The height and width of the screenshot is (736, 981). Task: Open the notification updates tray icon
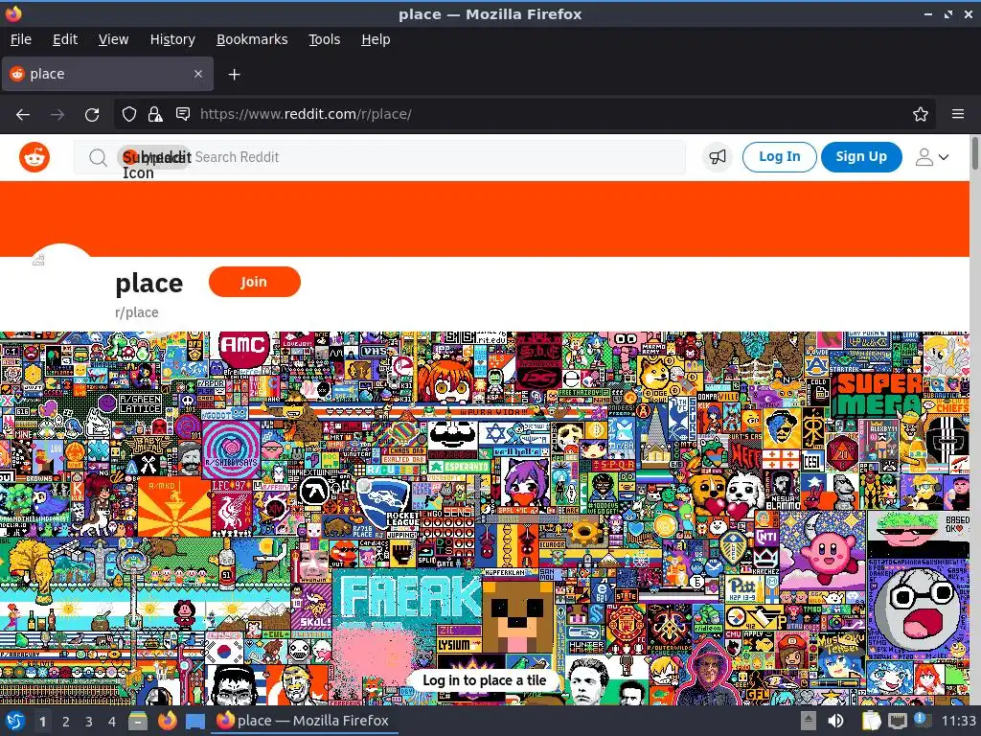tap(922, 721)
